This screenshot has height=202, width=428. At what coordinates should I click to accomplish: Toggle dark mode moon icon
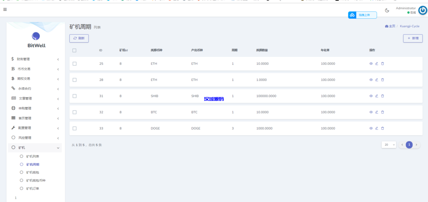coord(387,10)
